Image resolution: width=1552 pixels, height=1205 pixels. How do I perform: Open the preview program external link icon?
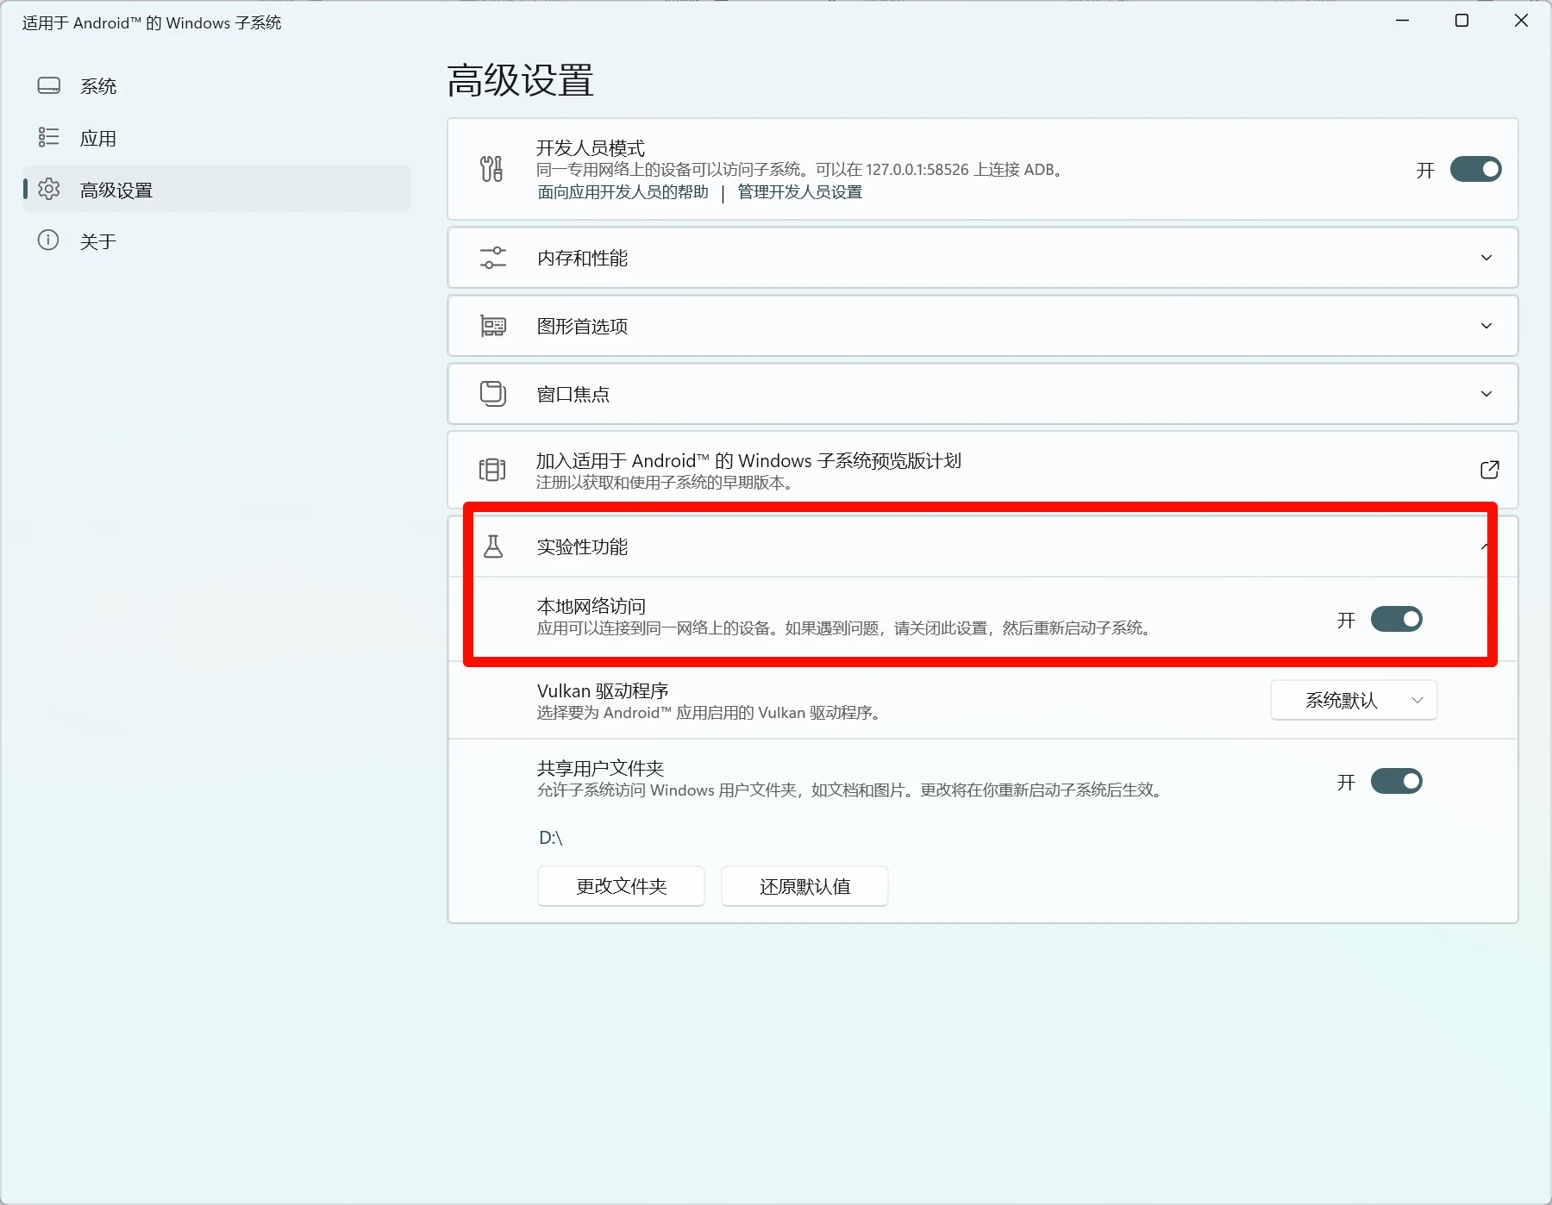point(1489,470)
